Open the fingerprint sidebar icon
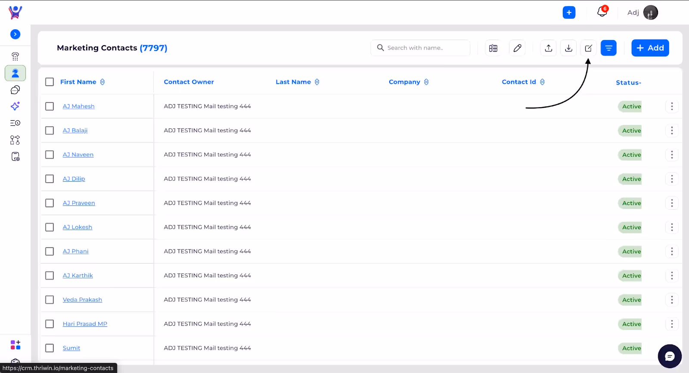The width and height of the screenshot is (689, 373). [x=15, y=56]
